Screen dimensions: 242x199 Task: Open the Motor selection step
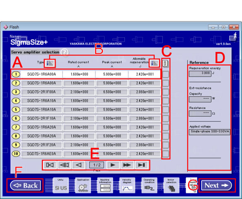click(x=171, y=185)
